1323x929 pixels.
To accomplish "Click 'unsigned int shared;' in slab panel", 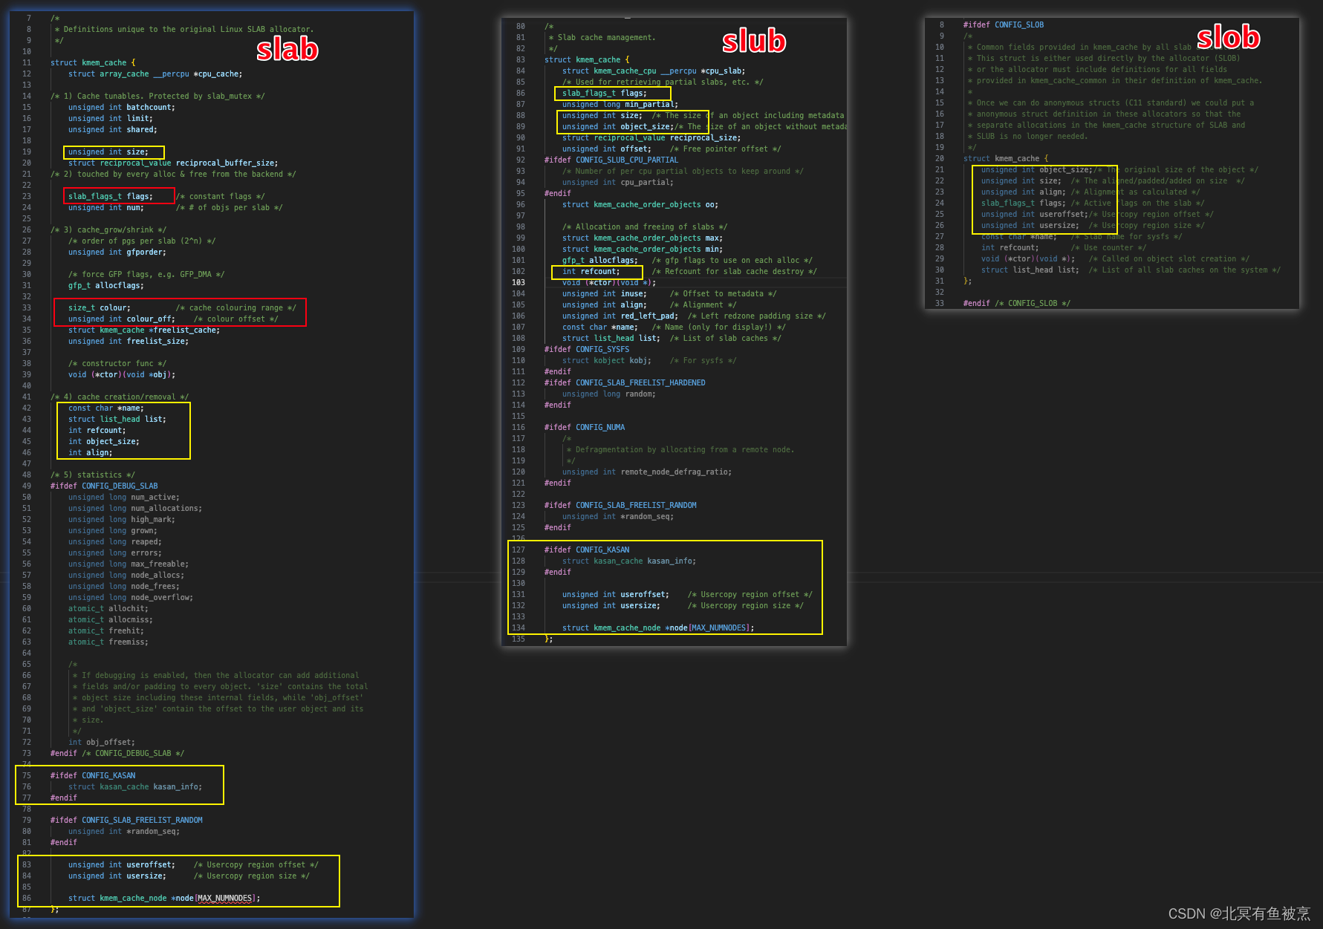I will pyautogui.click(x=113, y=129).
